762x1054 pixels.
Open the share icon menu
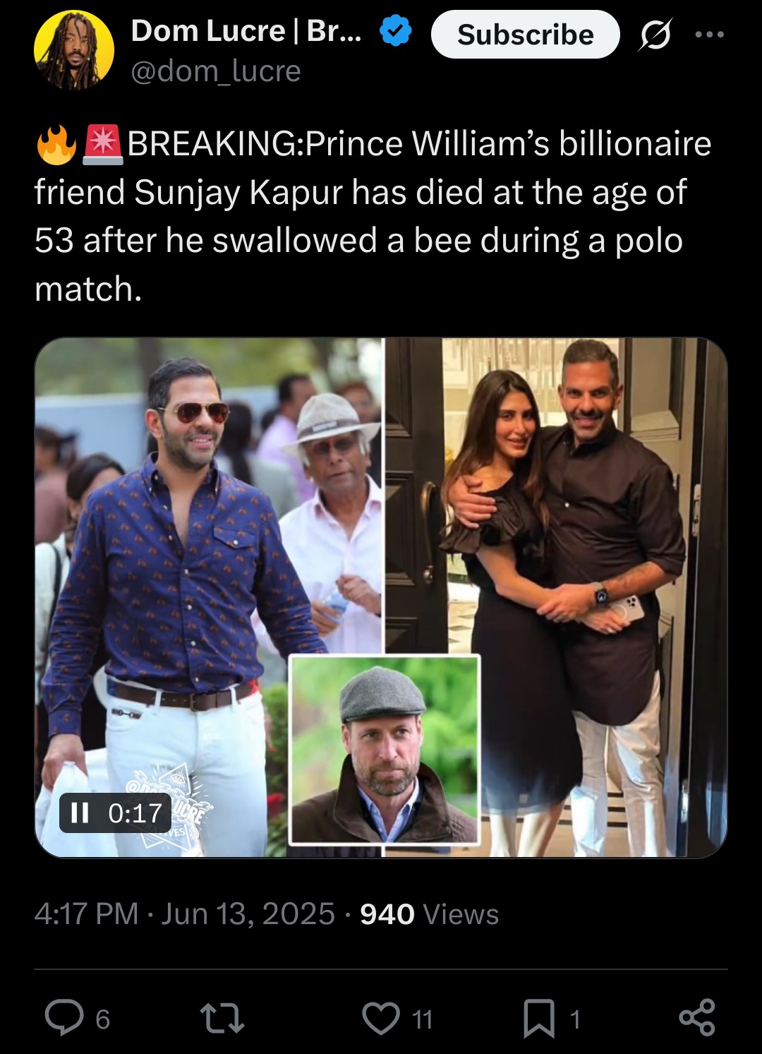coord(697,1018)
